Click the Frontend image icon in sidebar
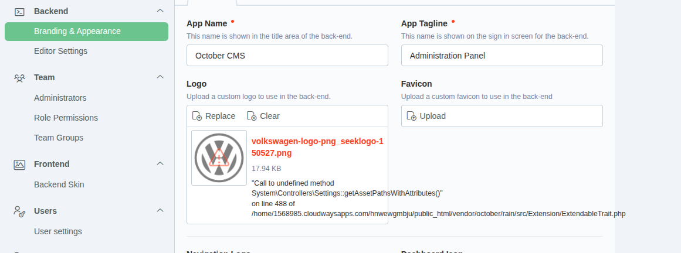Viewport: 681px width, 253px height. point(19,165)
